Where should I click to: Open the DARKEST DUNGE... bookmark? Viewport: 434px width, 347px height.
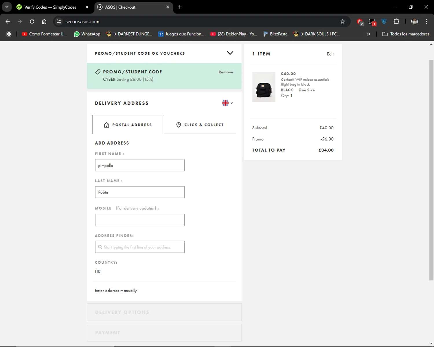tap(129, 34)
